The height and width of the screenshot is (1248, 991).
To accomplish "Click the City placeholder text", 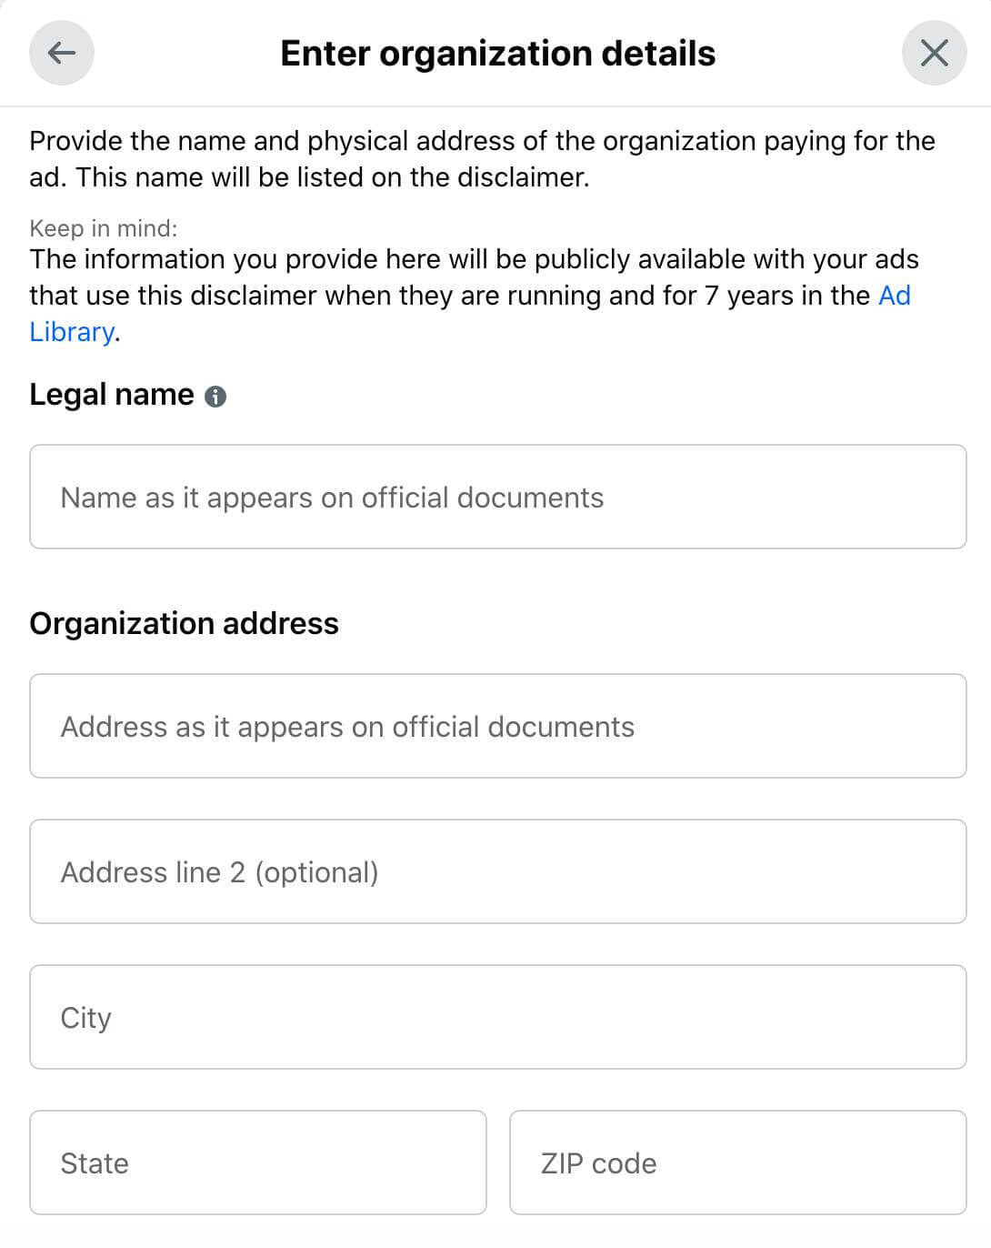I will click(85, 1019).
